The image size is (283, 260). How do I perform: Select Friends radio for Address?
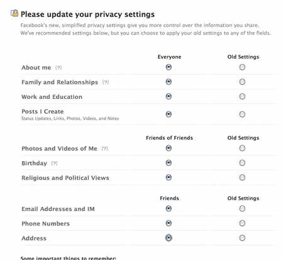169,238
